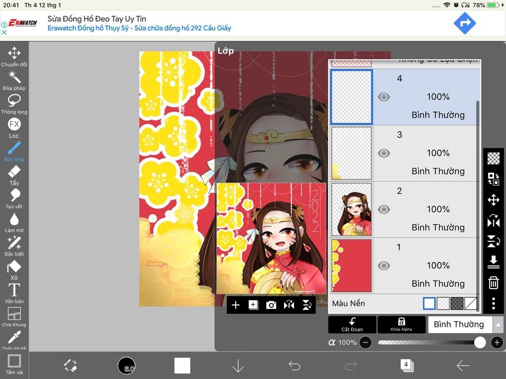Click the alpha opacity slider handle

click(480, 342)
